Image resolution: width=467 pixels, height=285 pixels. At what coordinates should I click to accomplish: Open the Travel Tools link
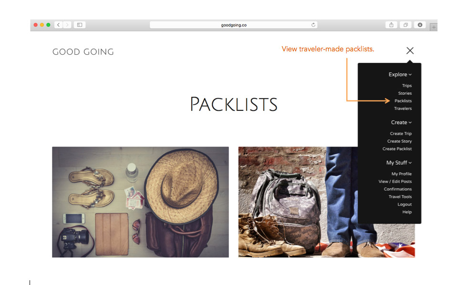point(400,197)
